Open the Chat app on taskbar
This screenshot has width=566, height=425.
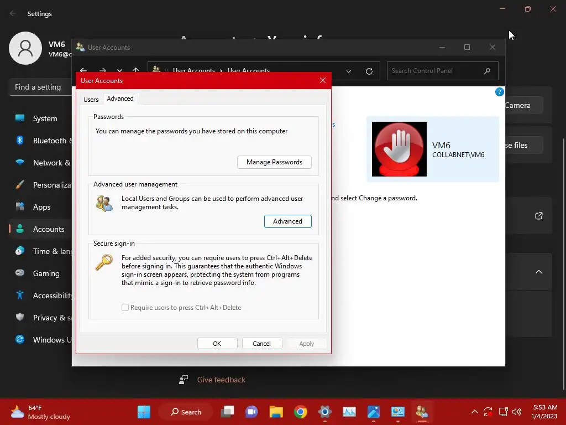click(251, 412)
